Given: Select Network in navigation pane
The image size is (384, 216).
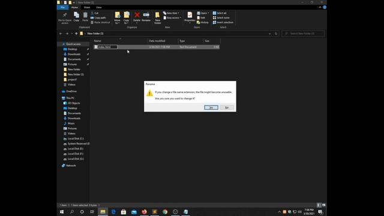Looking at the screenshot, I should point(71,166).
